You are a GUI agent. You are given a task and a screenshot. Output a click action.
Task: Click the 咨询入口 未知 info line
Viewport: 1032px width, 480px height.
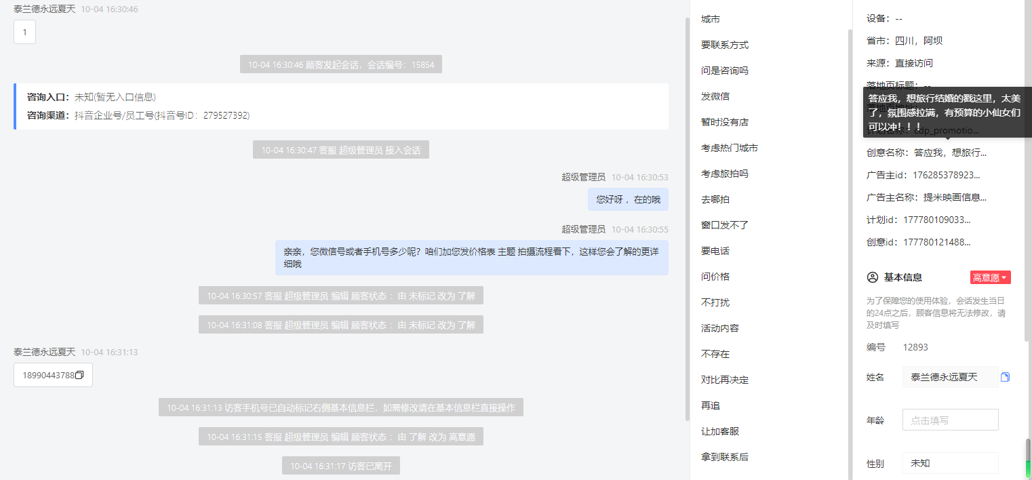coord(92,97)
